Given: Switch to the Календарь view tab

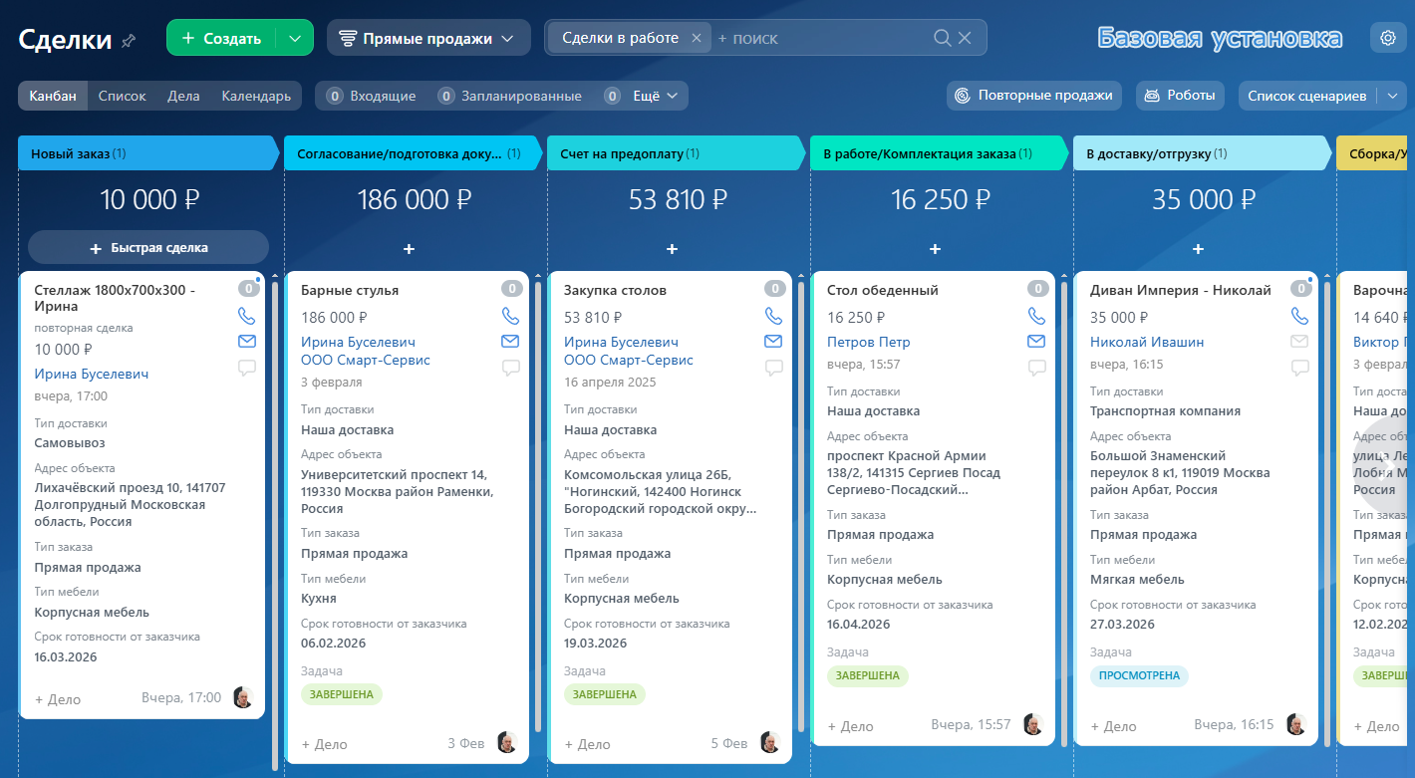Looking at the screenshot, I should point(256,96).
